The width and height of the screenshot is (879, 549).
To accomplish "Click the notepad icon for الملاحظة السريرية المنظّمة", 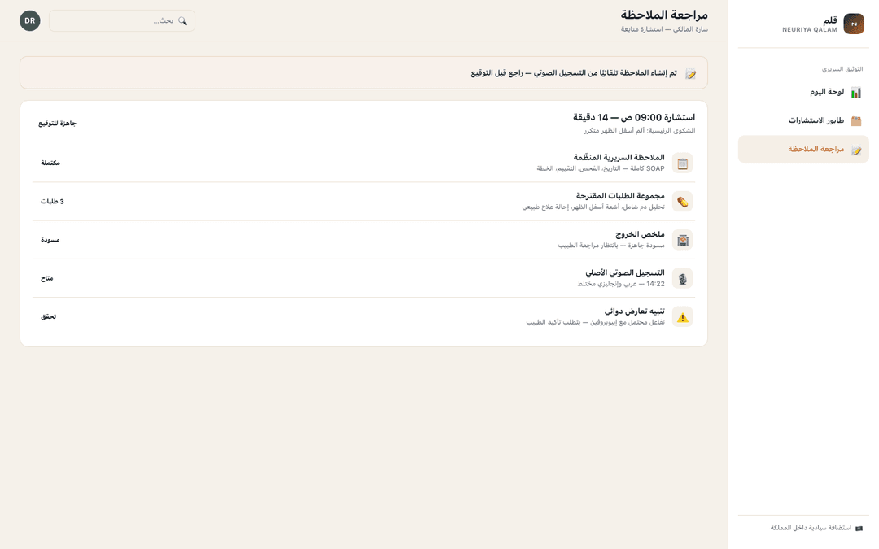I will (682, 163).
